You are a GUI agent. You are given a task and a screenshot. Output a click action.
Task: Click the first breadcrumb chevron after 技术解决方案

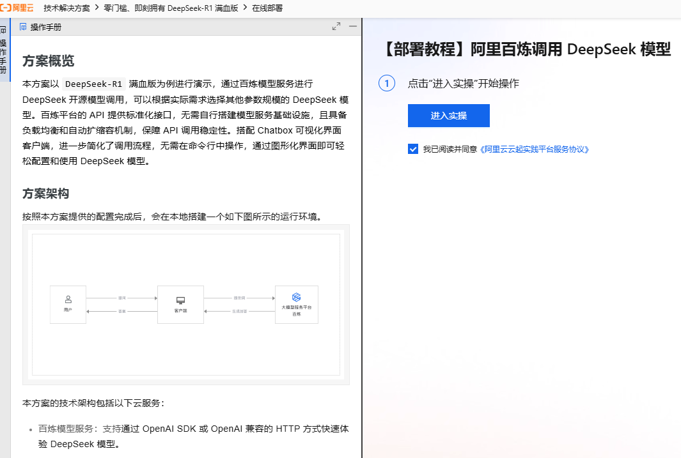coord(97,8)
